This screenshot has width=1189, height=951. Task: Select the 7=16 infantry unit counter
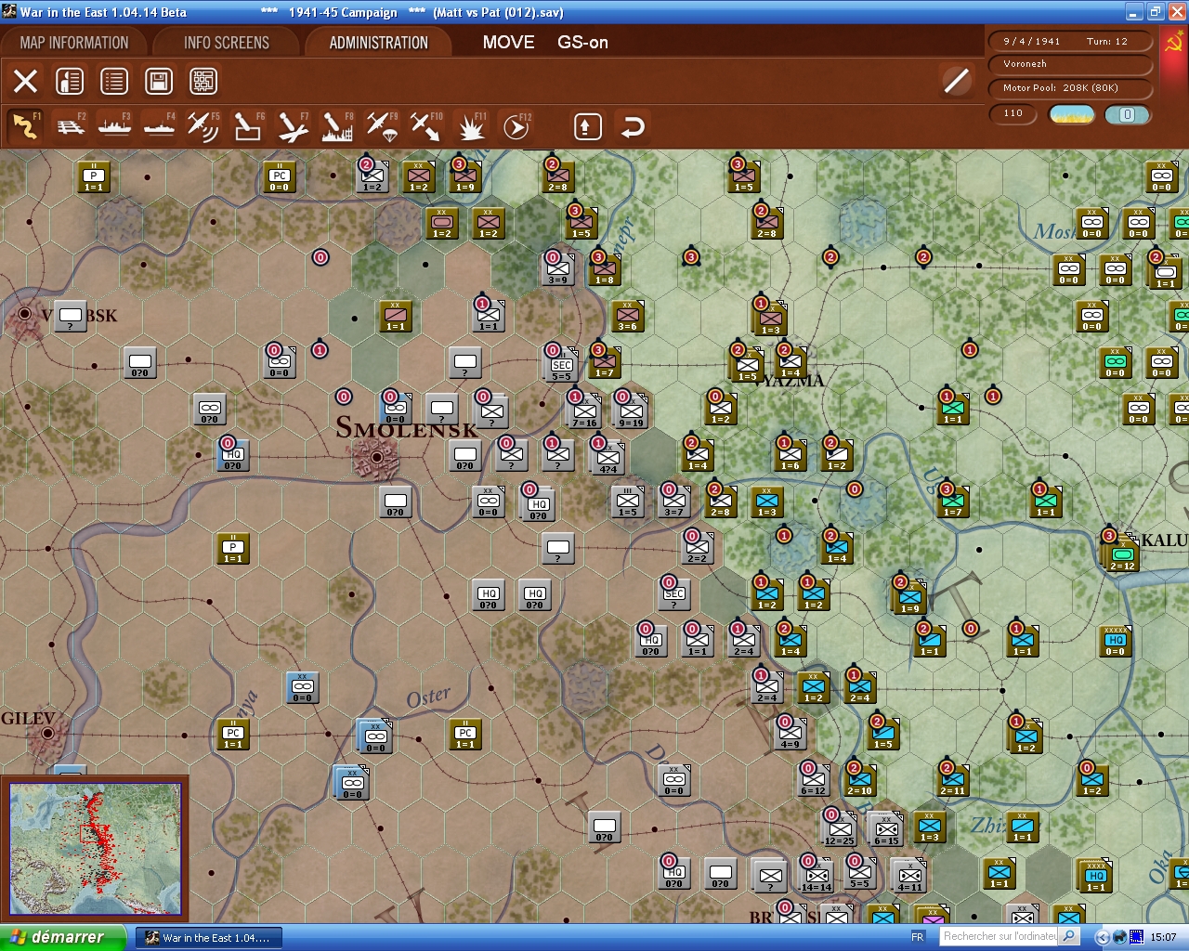[584, 411]
